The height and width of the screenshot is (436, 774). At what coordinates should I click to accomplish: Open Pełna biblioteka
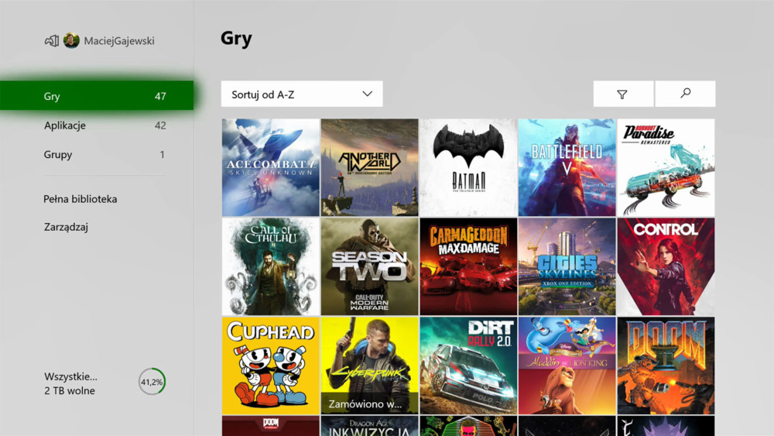tap(80, 199)
